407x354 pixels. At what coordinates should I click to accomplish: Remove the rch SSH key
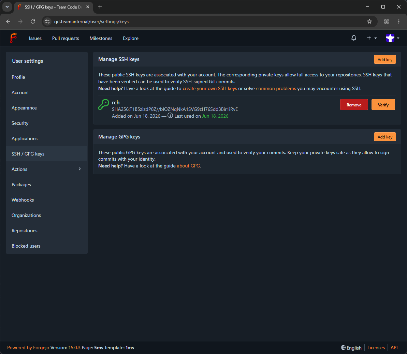click(x=354, y=105)
